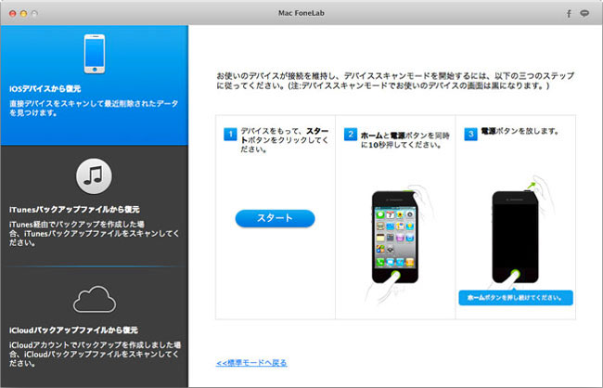The image size is (603, 388).
Task: Follow the <<標準モードへ戻る link
Action: point(250,362)
